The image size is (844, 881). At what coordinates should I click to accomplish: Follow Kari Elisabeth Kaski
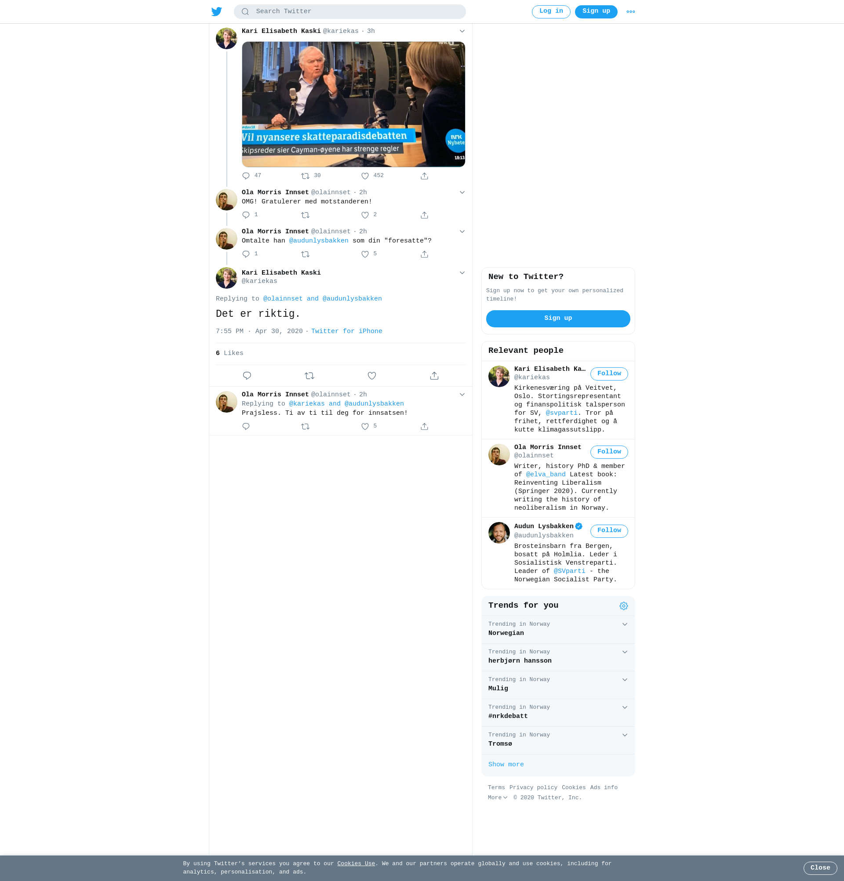click(609, 373)
